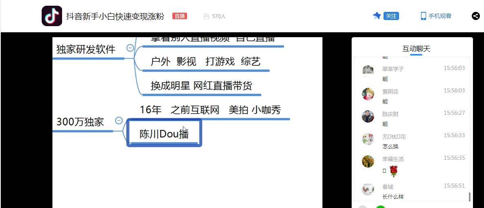Click the rose emoji in chat
The width and height of the screenshot is (484, 208).
[x=393, y=171]
